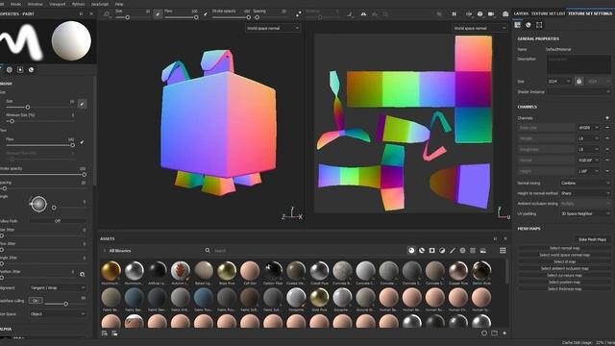Filter assets by Smart materials icon

[422, 250]
